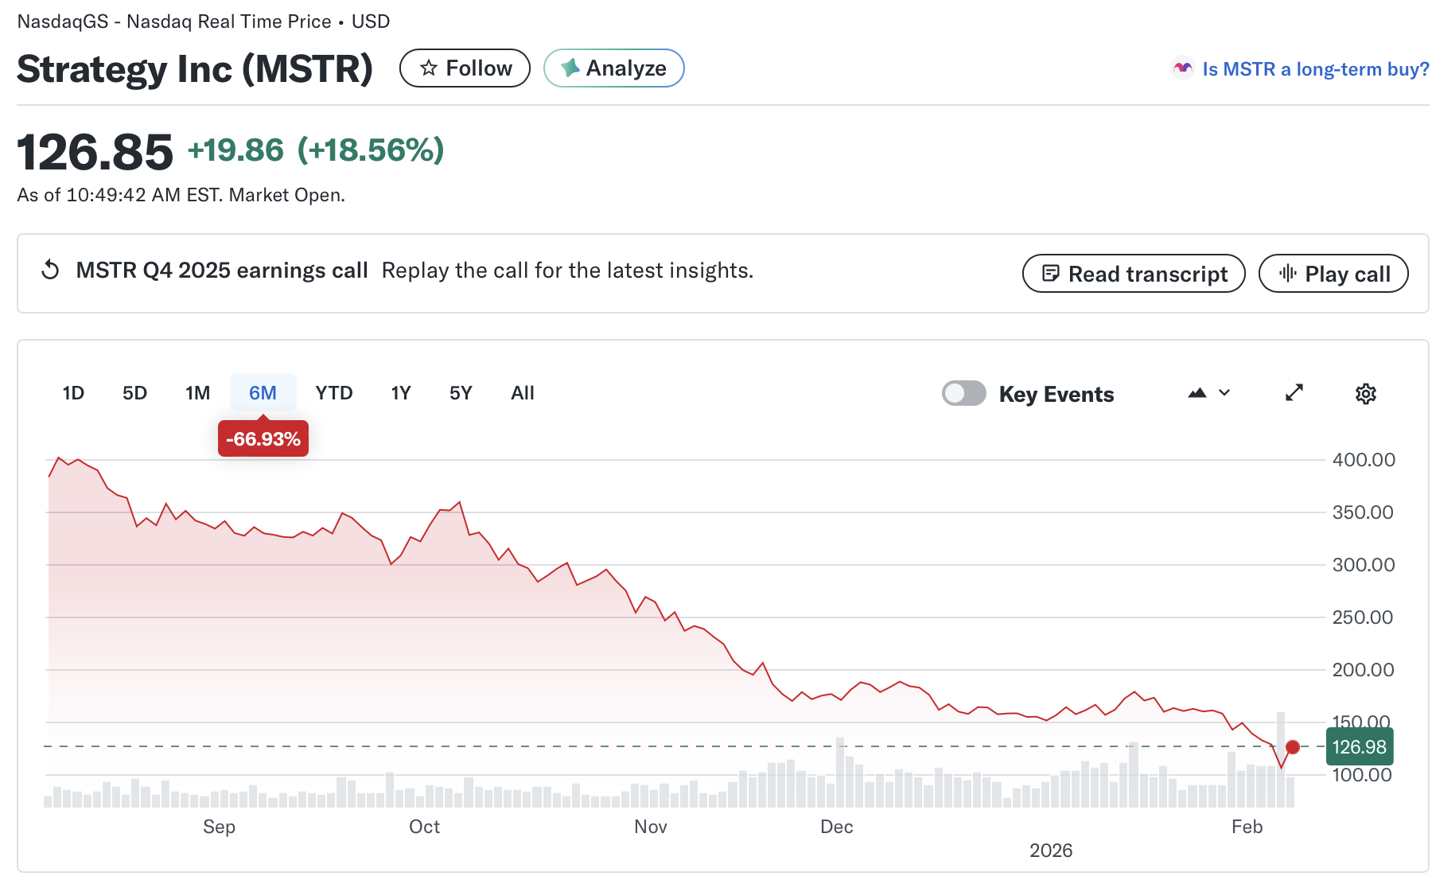Image resolution: width=1432 pixels, height=884 pixels.
Task: Click the mountain chart type icon
Action: 1197,392
